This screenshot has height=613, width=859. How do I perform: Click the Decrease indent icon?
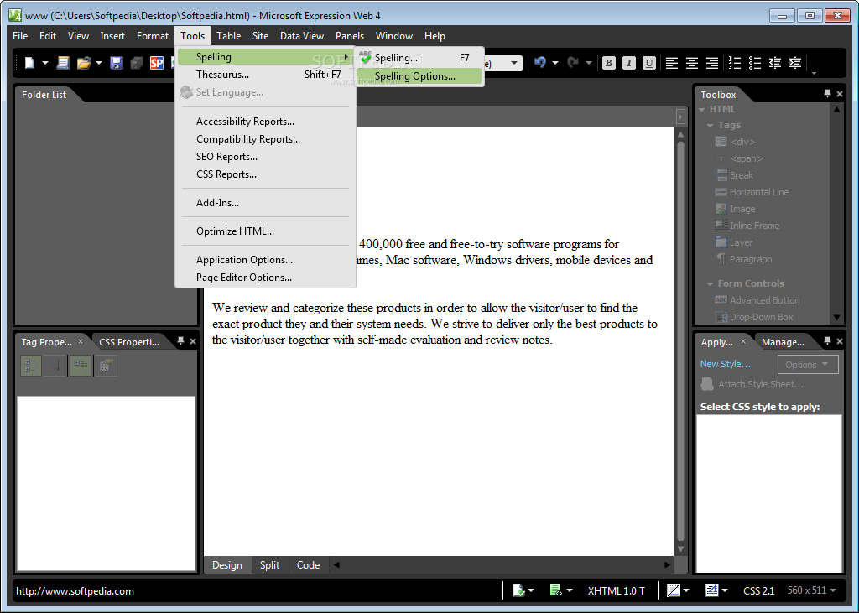pyautogui.click(x=775, y=63)
